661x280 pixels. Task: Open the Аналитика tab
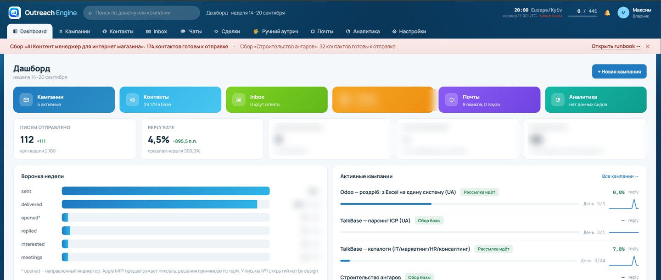coord(363,32)
